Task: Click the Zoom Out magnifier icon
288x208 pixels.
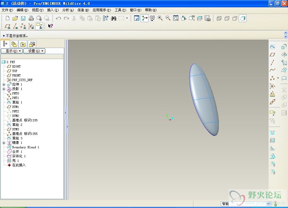Action: (168, 18)
